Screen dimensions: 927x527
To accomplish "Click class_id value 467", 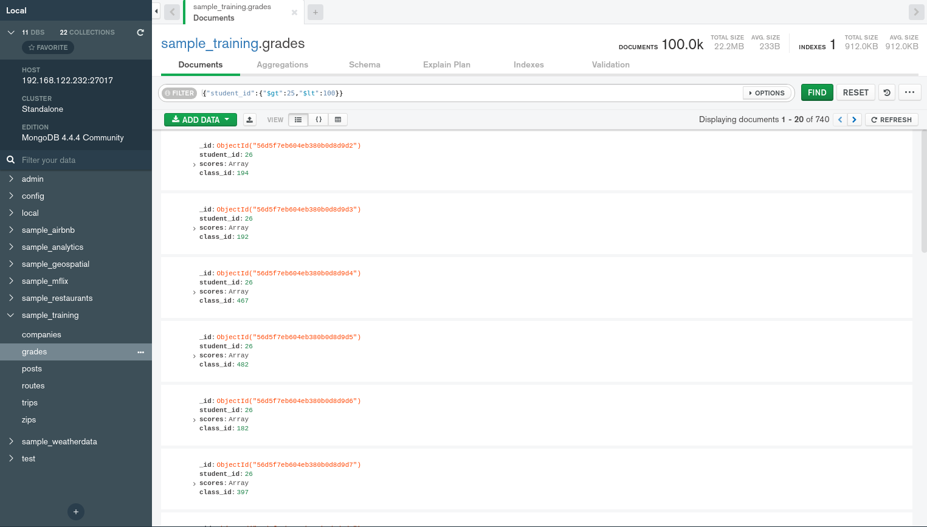I will point(243,301).
